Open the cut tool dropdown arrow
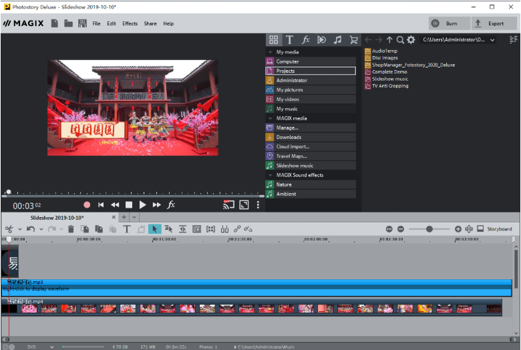The height and width of the screenshot is (350, 521). click(19, 229)
